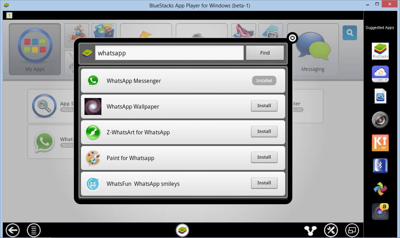
Task: Select WhatsFun WhatsApp smileys result text
Action: [x=143, y=184]
